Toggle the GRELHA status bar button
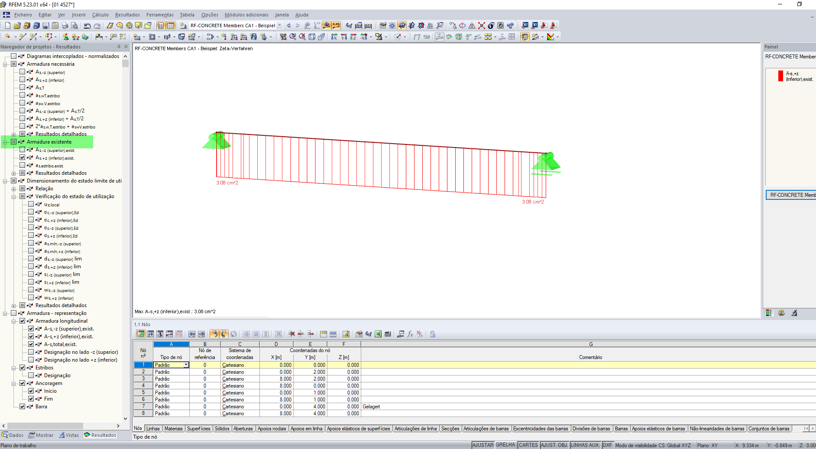The height and width of the screenshot is (449, 816). click(x=505, y=445)
